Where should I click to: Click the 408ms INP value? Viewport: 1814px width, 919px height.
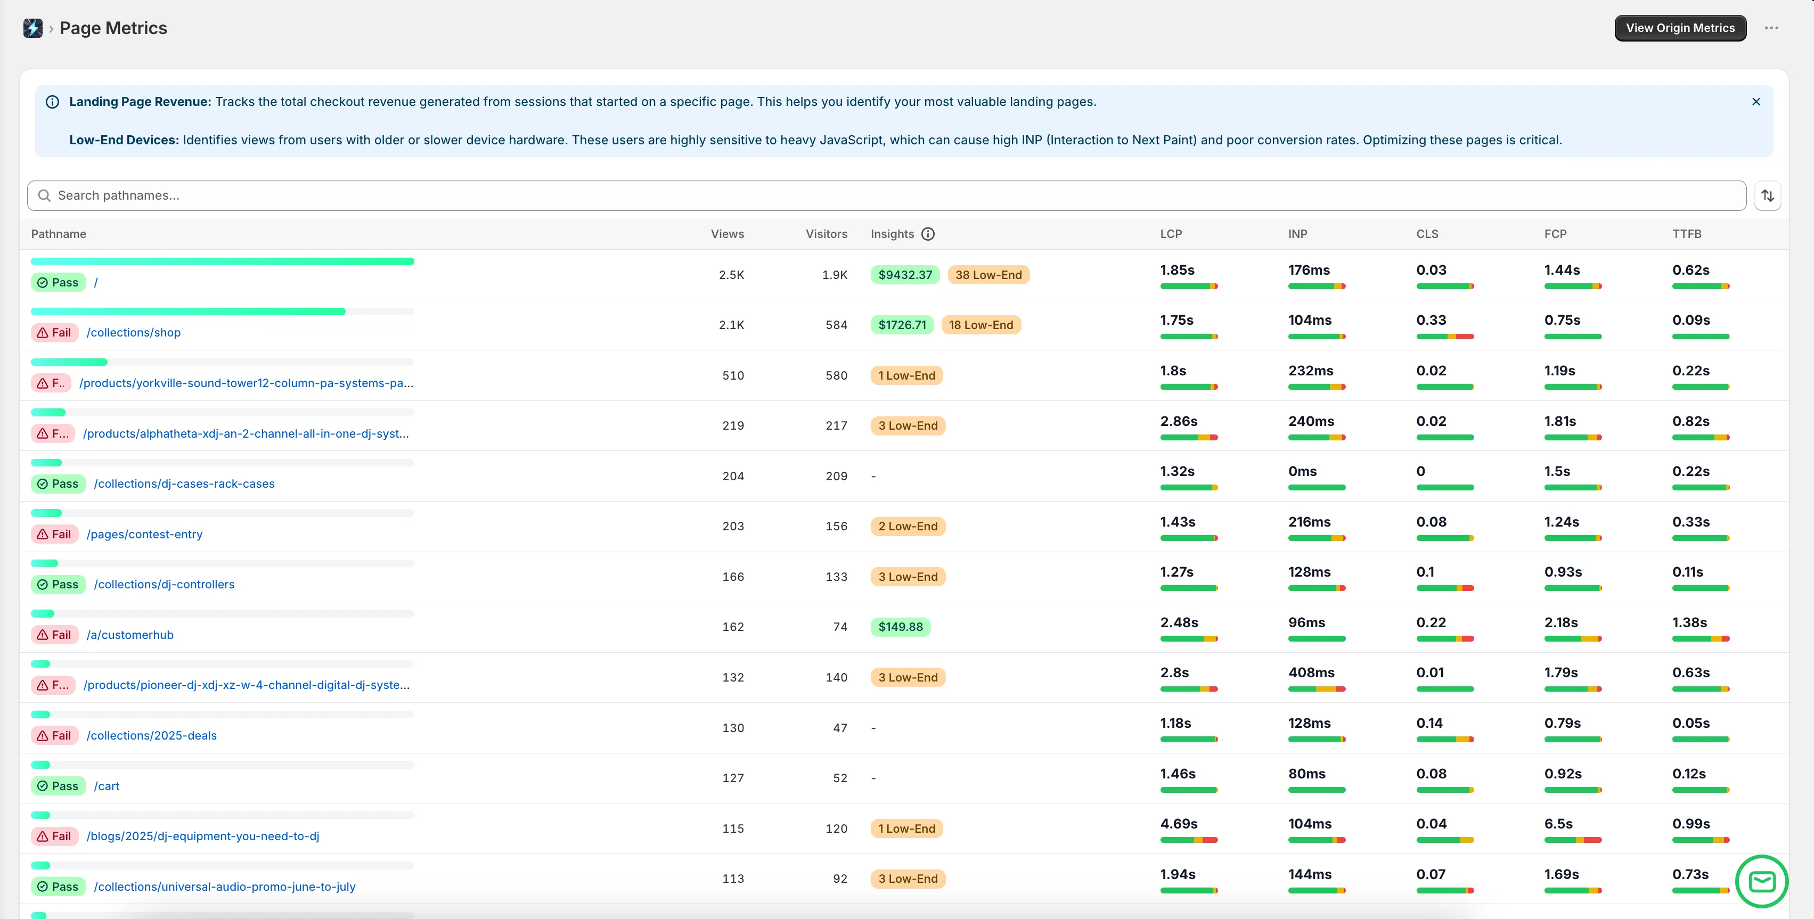click(x=1311, y=672)
